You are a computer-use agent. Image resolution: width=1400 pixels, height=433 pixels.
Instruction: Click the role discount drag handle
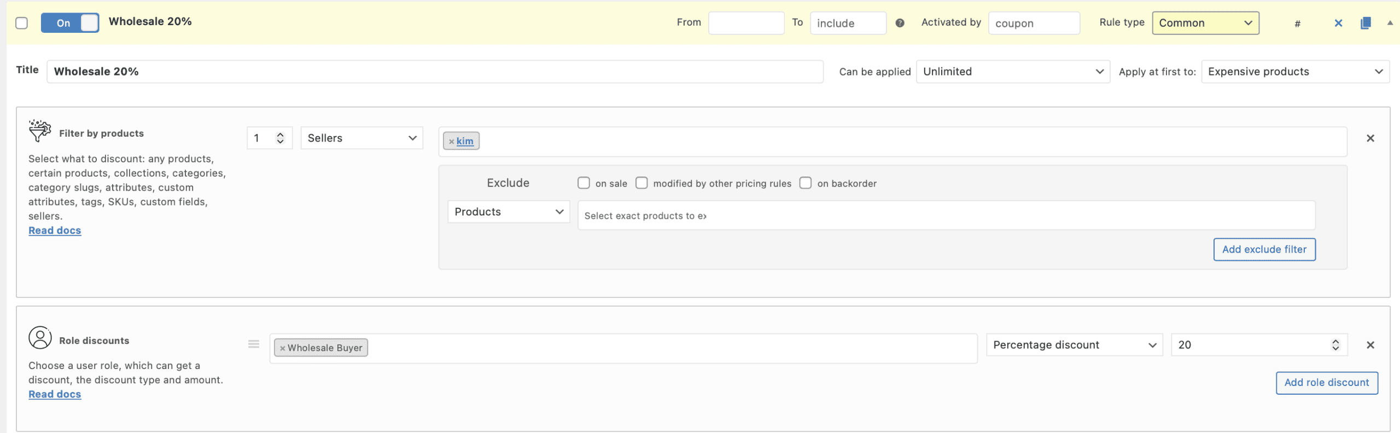[x=254, y=344]
